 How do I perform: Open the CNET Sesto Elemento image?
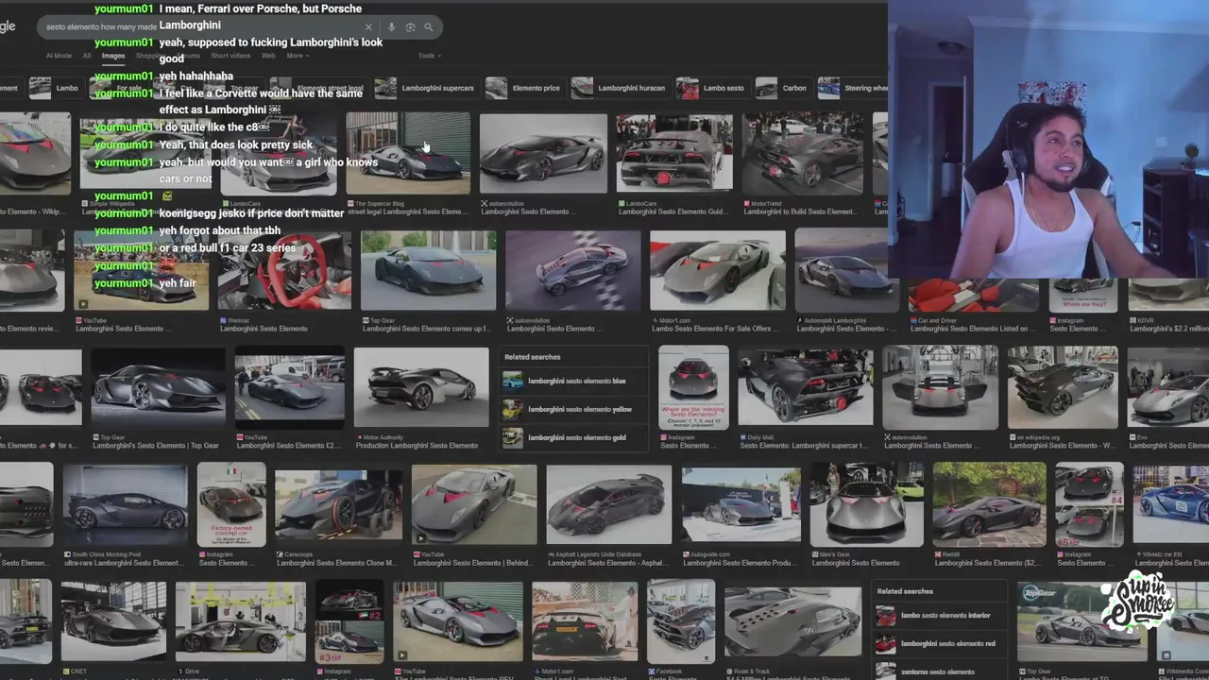click(x=113, y=621)
